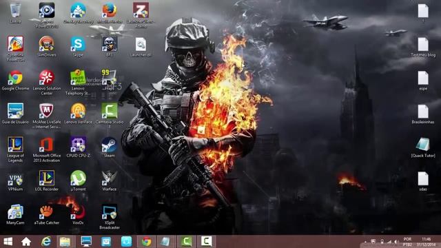This screenshot has height=248, width=441.
Task: Select the "Brasileirinhas" file icon
Action: click(423, 114)
